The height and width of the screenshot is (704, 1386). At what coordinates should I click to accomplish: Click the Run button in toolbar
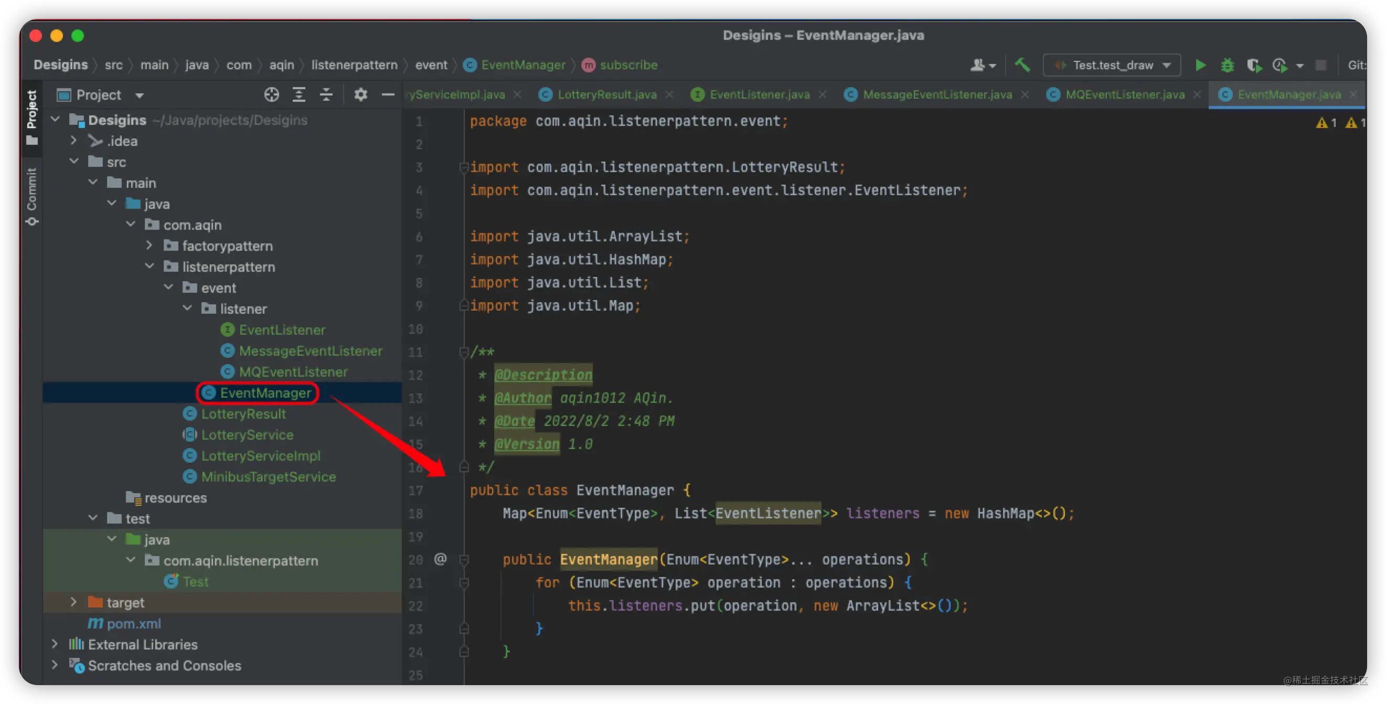click(x=1200, y=65)
